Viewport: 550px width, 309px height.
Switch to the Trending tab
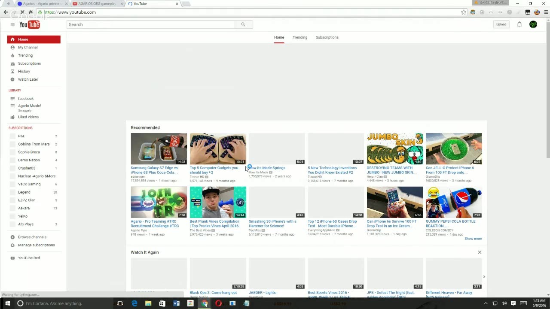tap(300, 37)
